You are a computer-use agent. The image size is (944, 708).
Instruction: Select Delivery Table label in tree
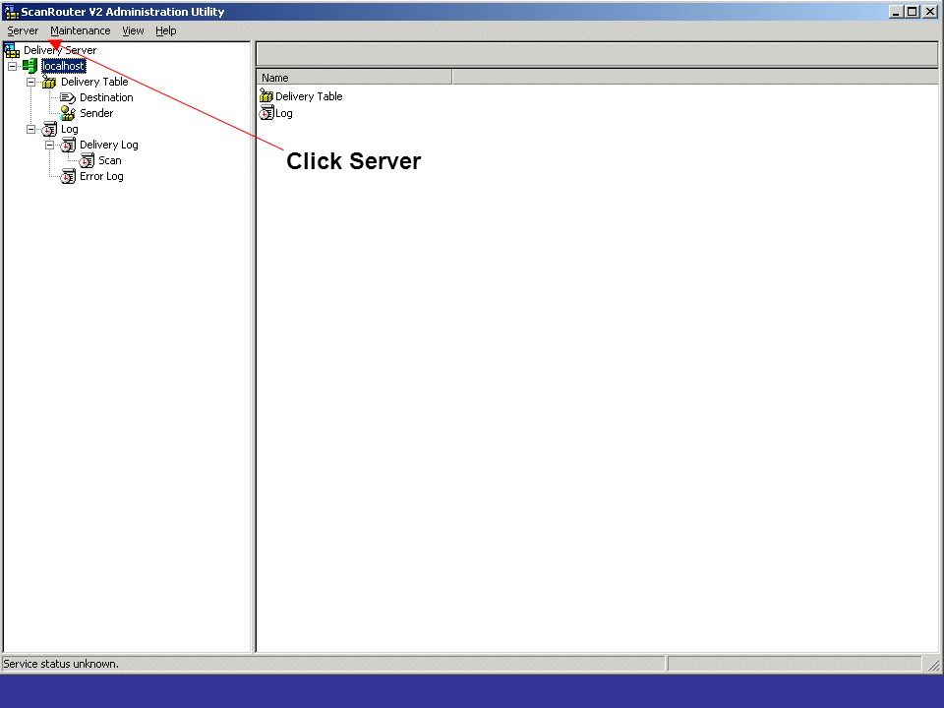click(94, 82)
